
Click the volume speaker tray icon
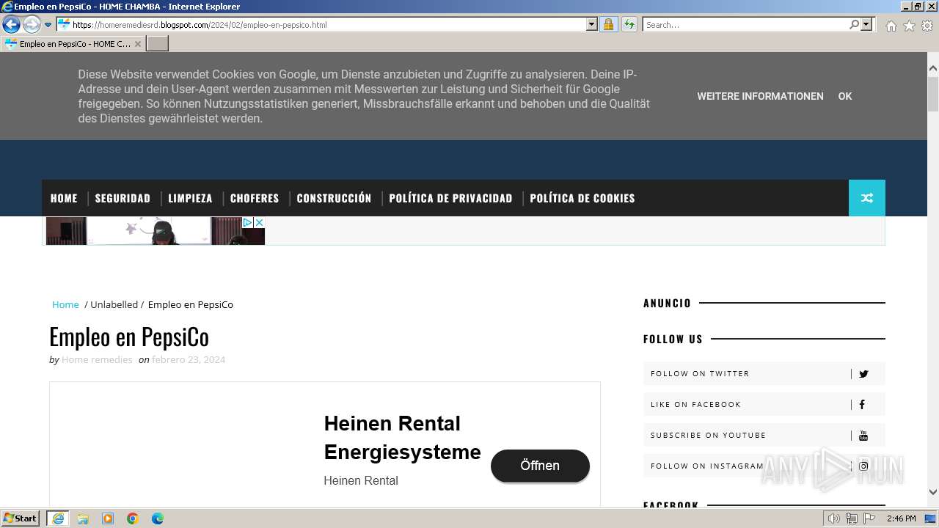(x=834, y=518)
